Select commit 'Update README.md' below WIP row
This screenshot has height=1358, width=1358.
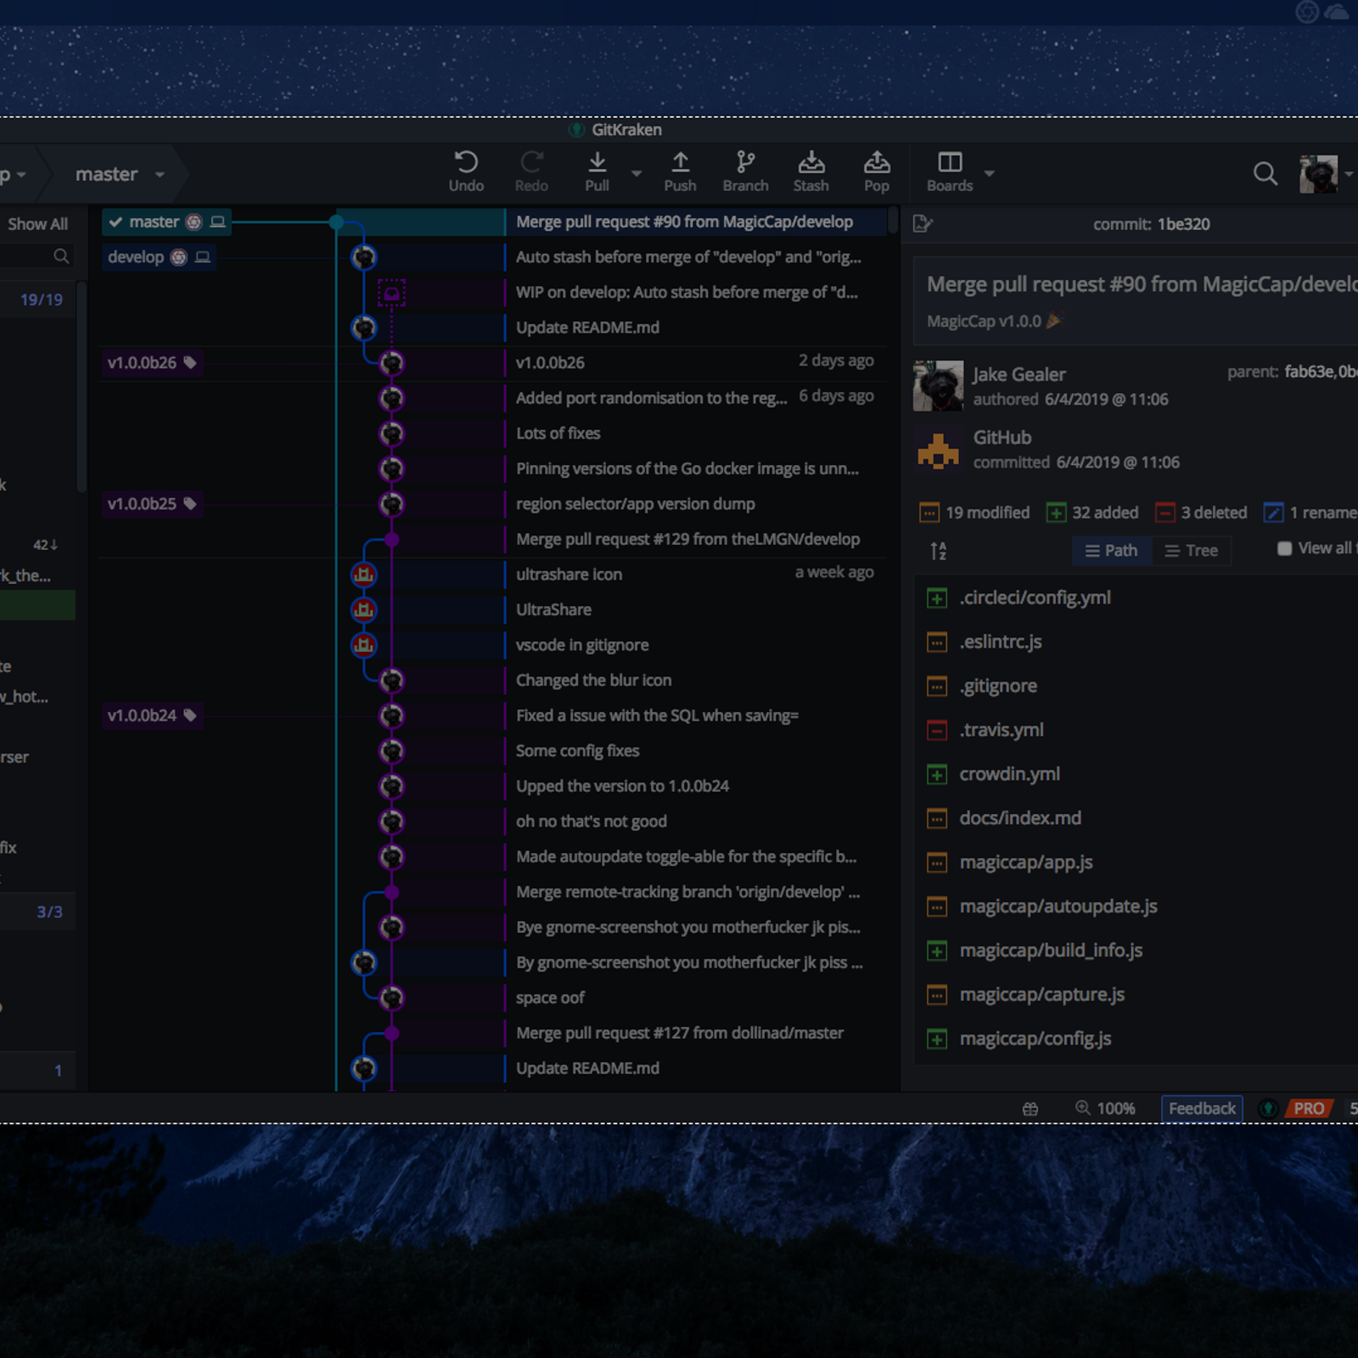click(x=587, y=328)
